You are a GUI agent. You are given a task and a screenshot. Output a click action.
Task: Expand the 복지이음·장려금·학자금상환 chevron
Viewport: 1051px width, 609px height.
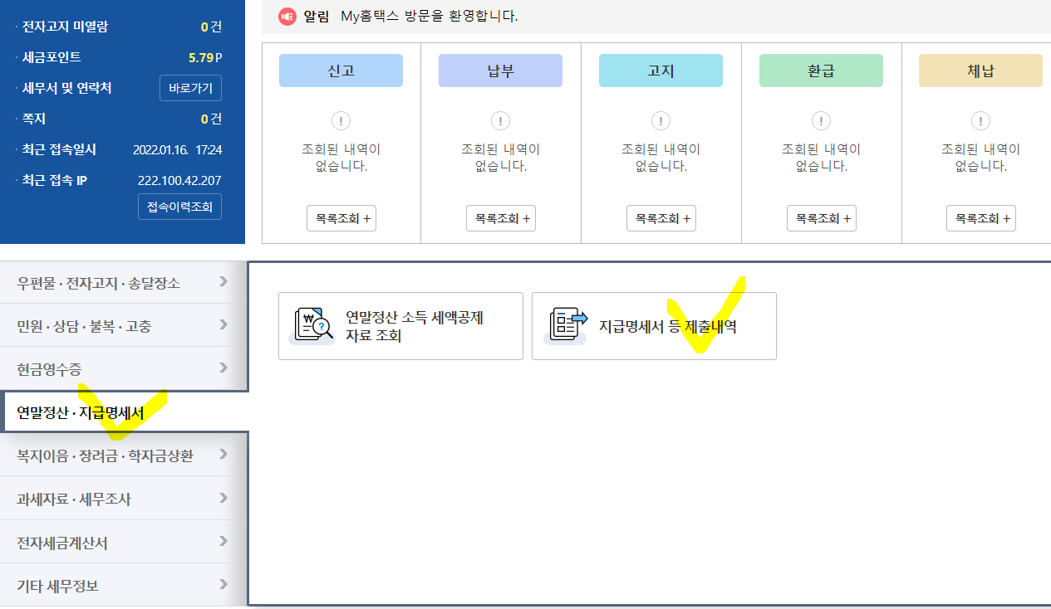point(223,454)
